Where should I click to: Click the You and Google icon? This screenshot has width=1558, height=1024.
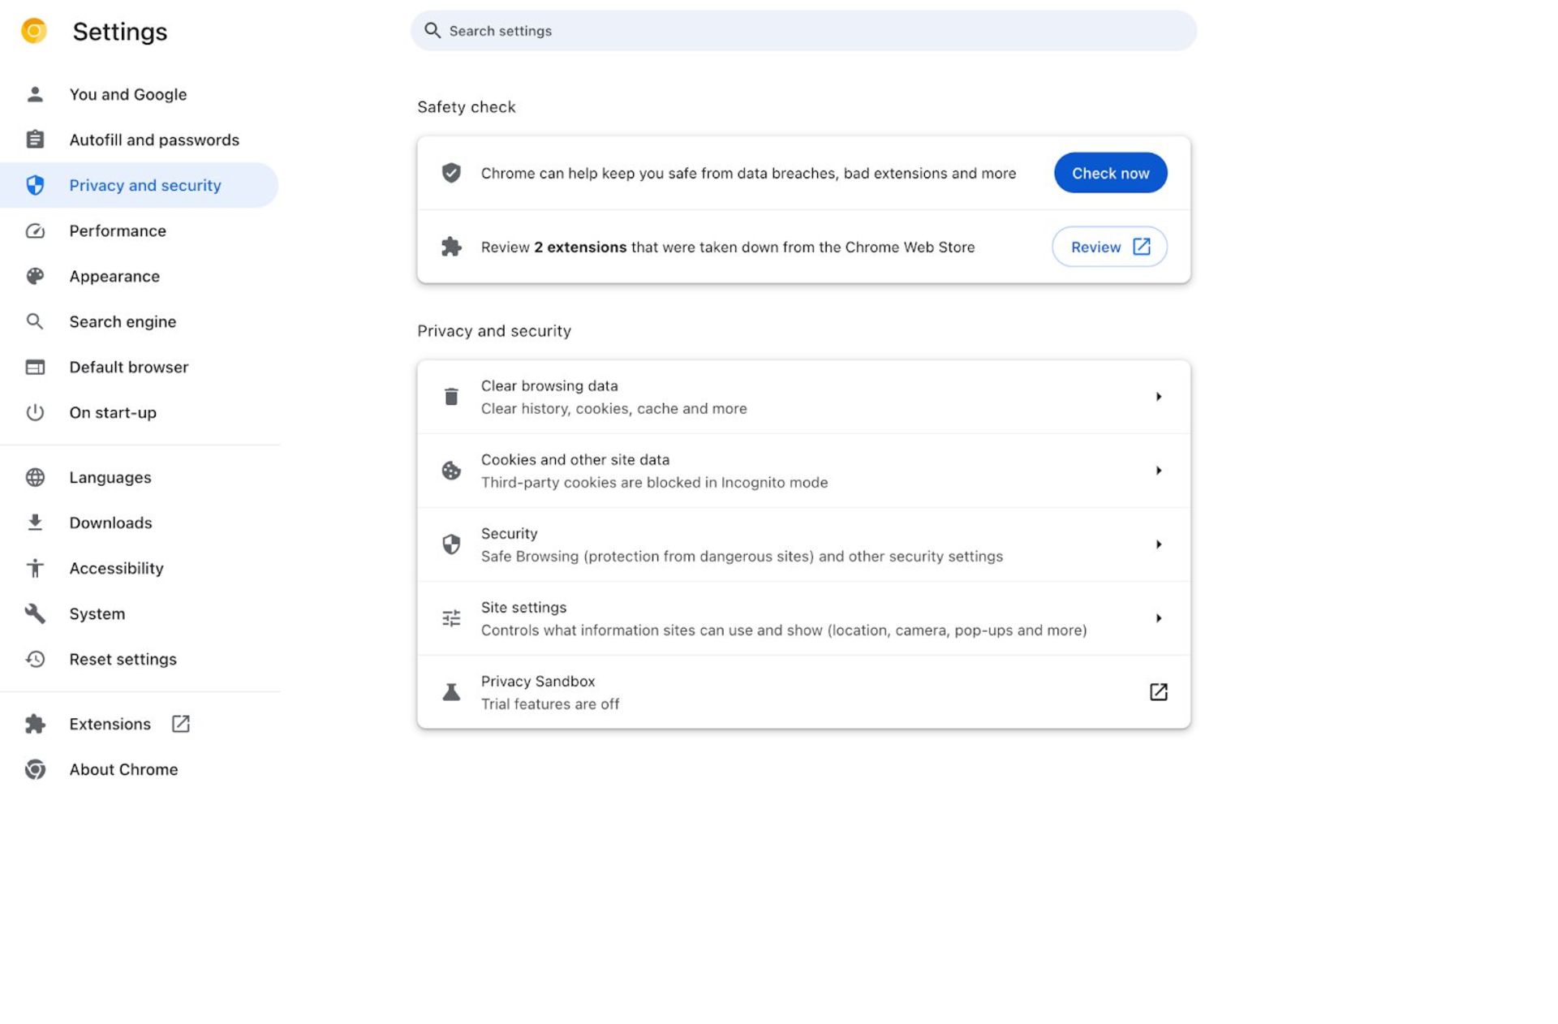point(32,93)
